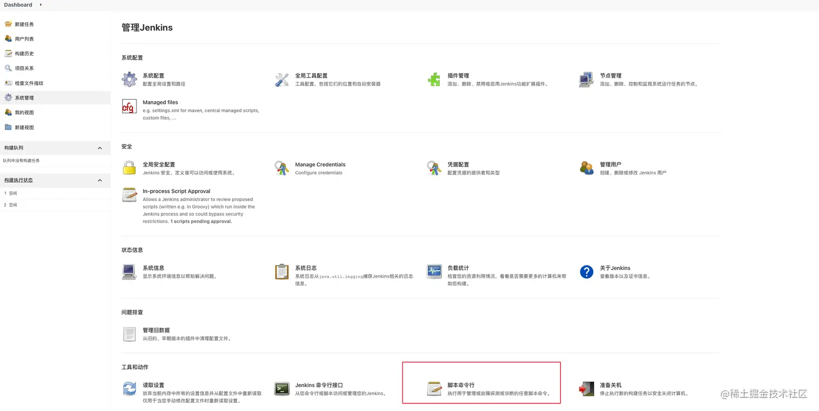Click the 关于Jenkins question mark icon
The width and height of the screenshot is (819, 411).
point(587,272)
